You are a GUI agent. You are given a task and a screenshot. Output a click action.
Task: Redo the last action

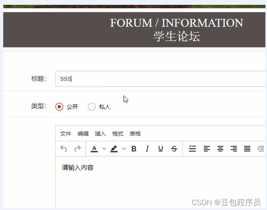[78, 148]
